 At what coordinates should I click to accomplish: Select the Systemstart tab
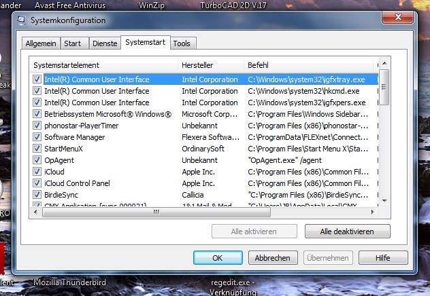(x=146, y=42)
